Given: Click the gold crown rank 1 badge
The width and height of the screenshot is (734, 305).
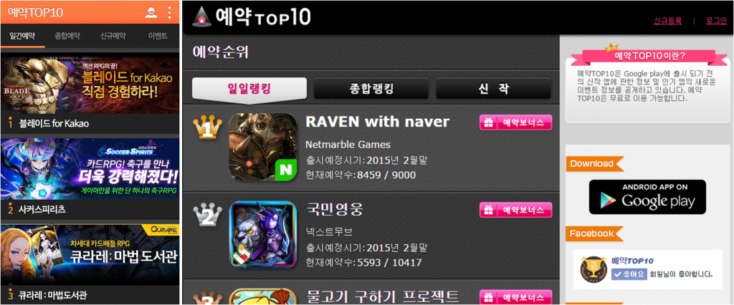Looking at the screenshot, I should point(207,127).
